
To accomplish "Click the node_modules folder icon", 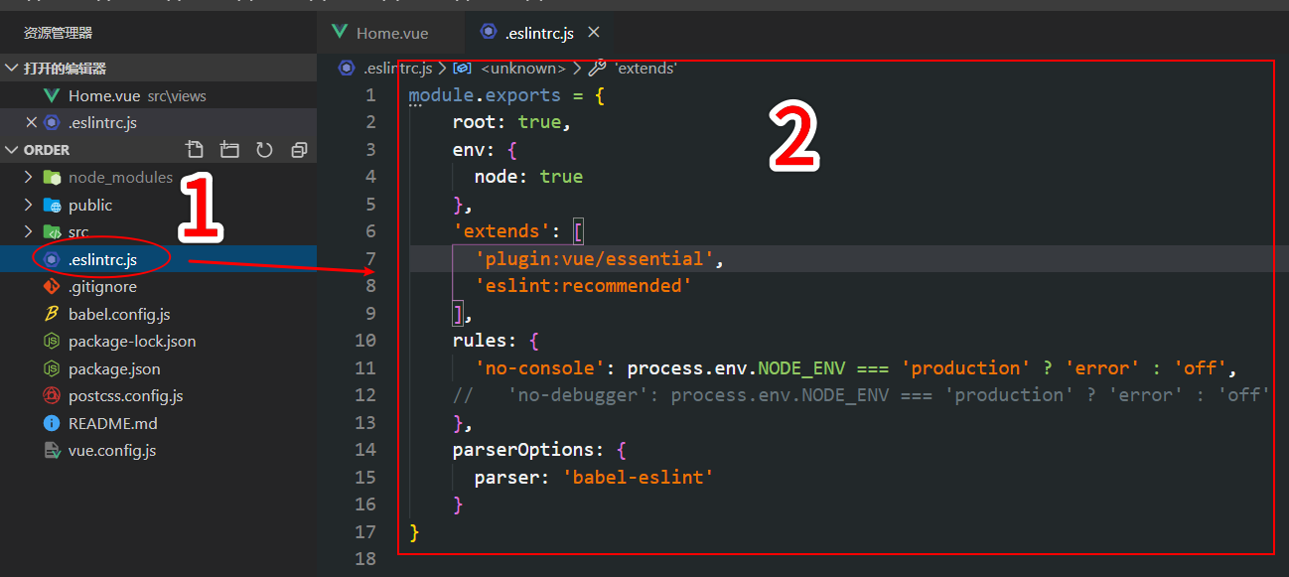I will click(x=52, y=178).
